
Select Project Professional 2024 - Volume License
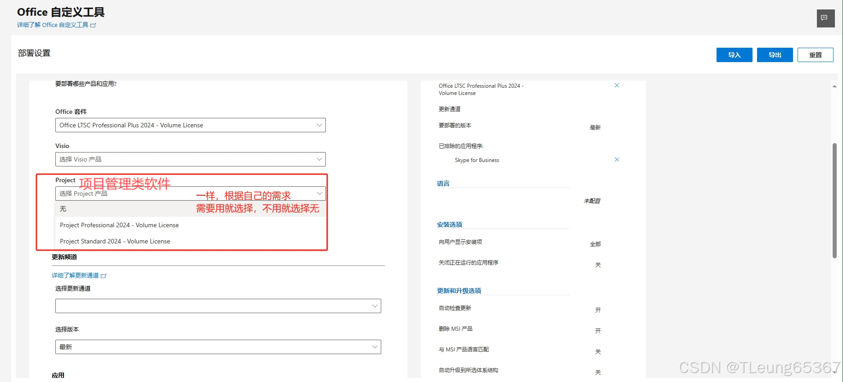click(x=190, y=225)
